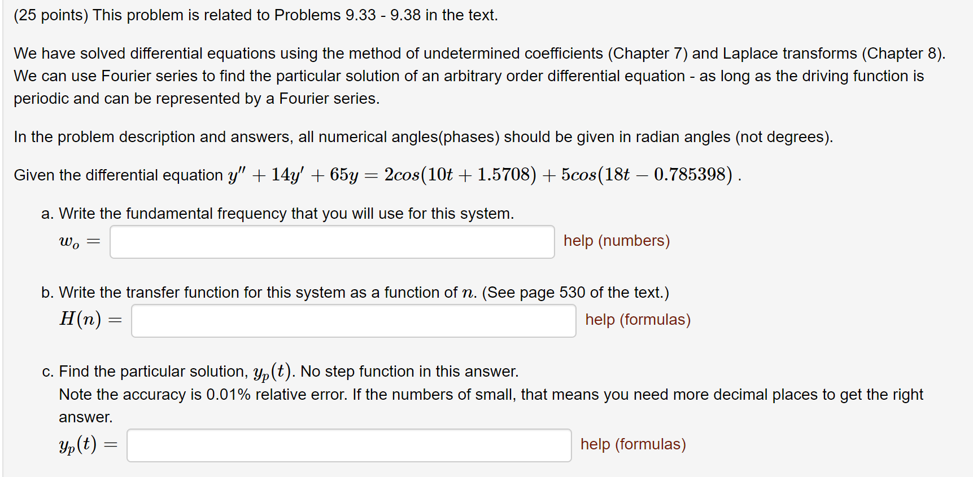The height and width of the screenshot is (477, 973).
Task: Place cursor in the transfer function field
Action: [354, 320]
